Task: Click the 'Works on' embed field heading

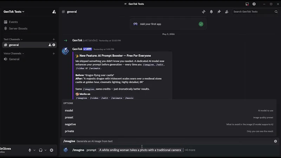Action: pyautogui.click(x=85, y=94)
